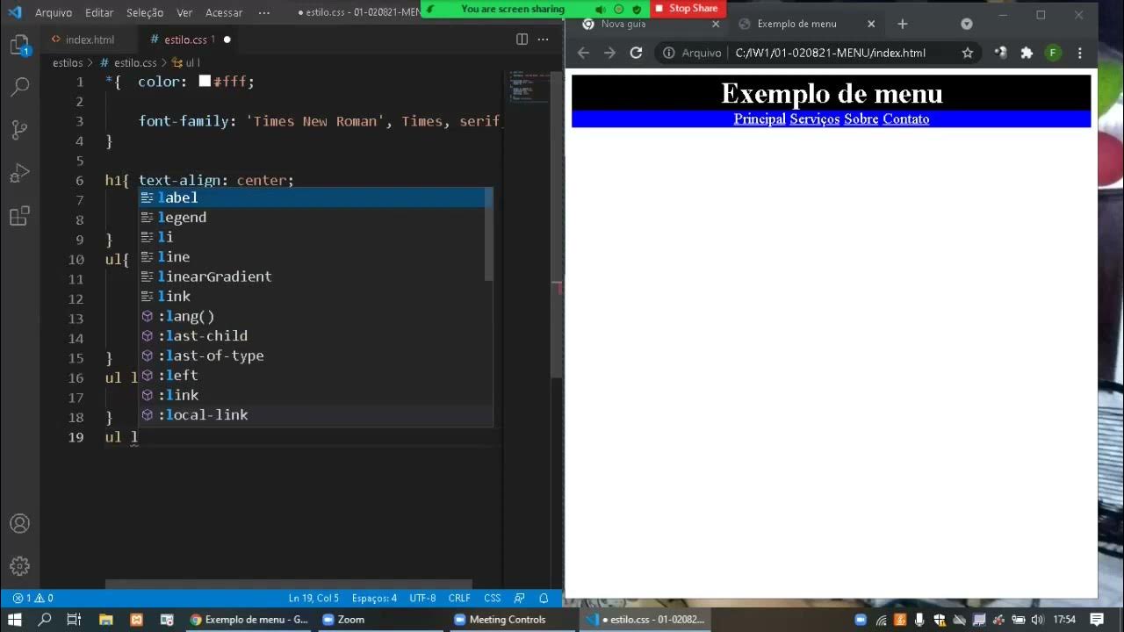Open Task View in taskbar

pyautogui.click(x=74, y=620)
